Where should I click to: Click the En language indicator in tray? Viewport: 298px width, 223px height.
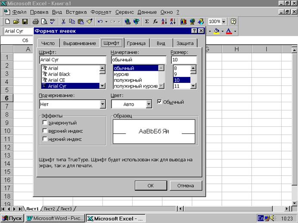coord(261,218)
